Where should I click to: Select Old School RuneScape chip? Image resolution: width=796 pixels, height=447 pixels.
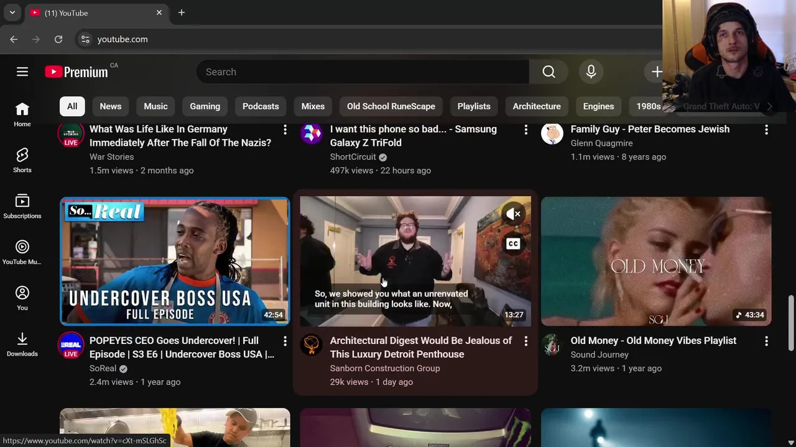(391, 106)
